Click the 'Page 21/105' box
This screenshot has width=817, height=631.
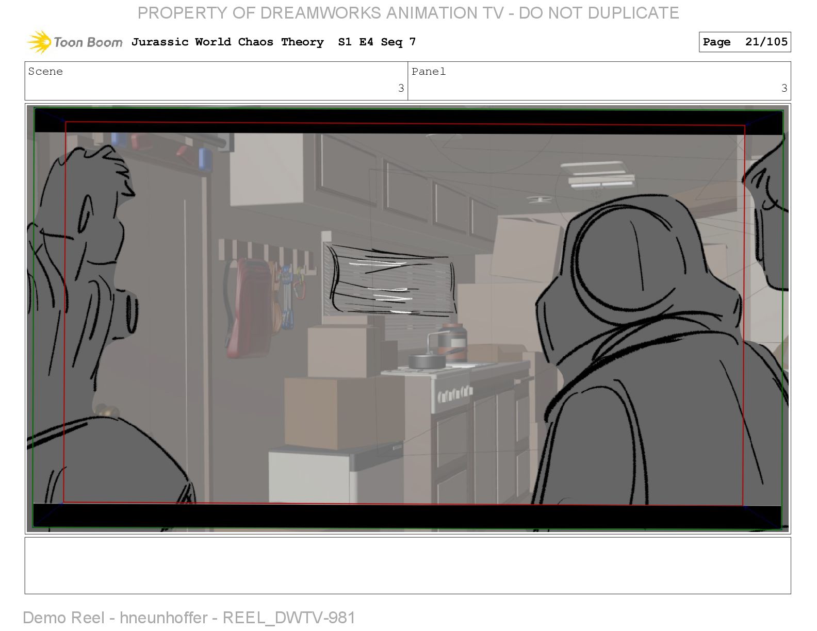(x=745, y=42)
